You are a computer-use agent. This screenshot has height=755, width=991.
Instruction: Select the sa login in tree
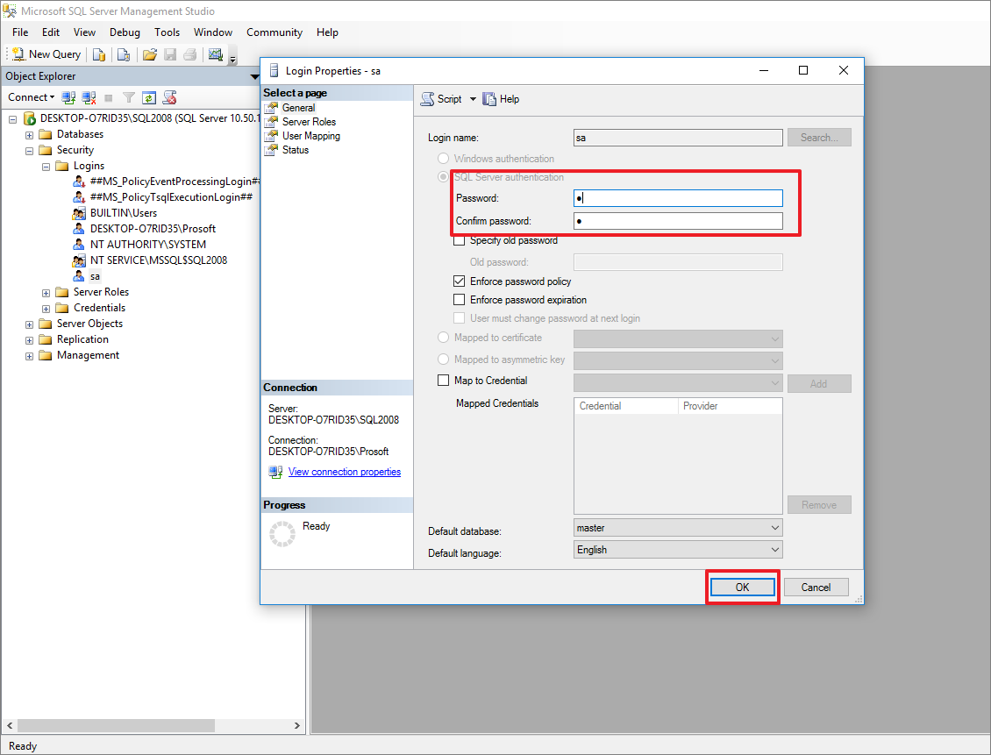[x=95, y=277]
